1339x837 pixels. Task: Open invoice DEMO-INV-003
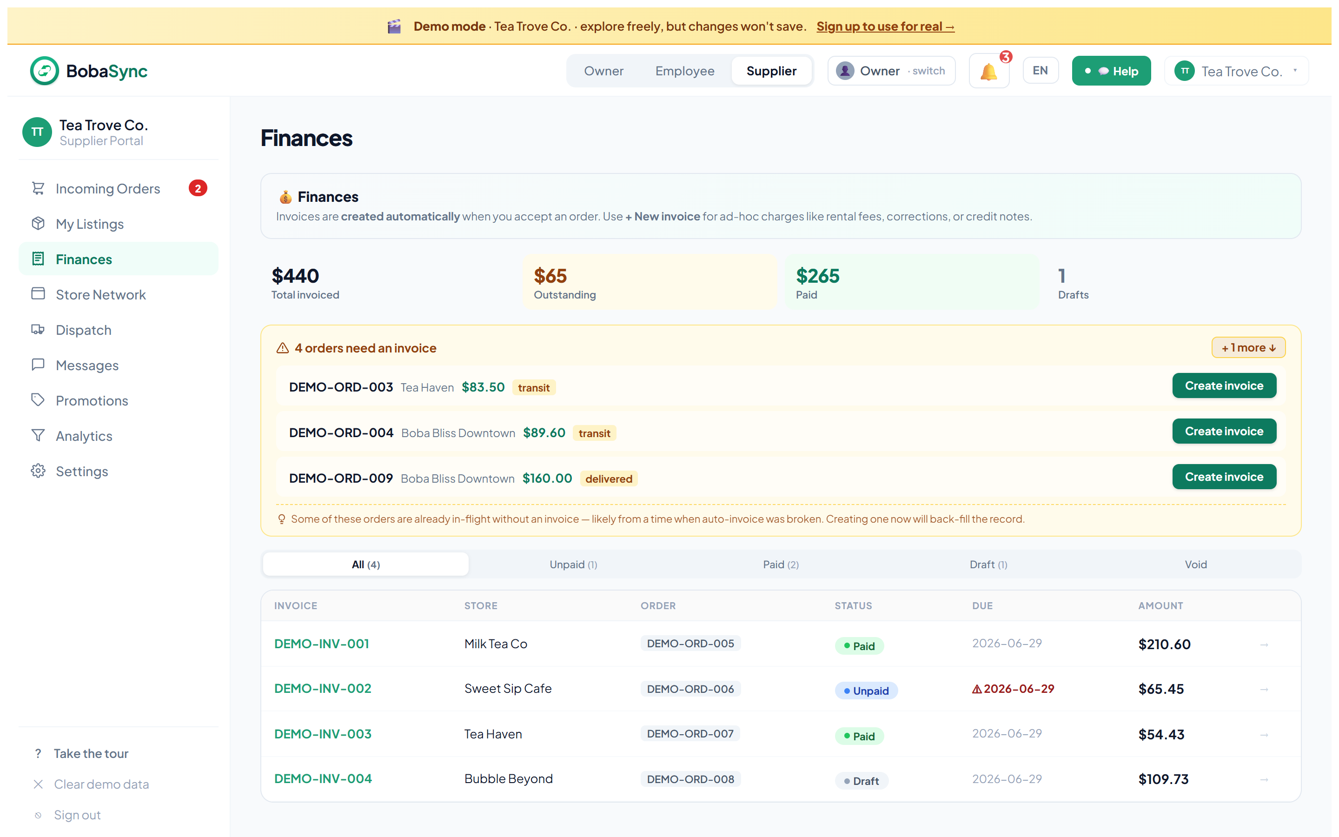pyautogui.click(x=323, y=734)
